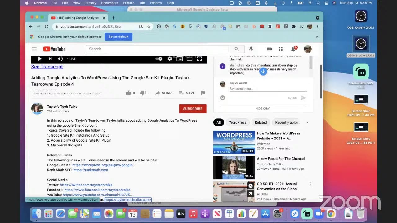397x223 pixels.
Task: Enter fullscreen on the video player
Action: (199, 59)
